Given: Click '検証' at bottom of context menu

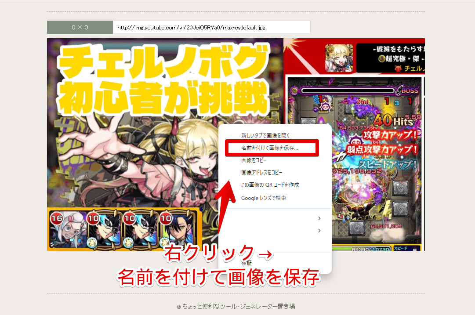Looking at the screenshot, I should coord(247,263).
